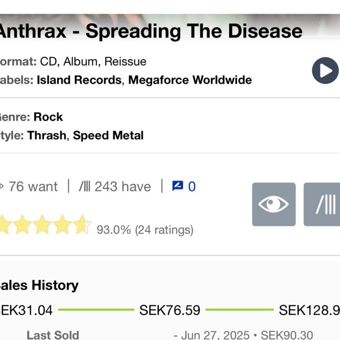The image size is (340, 340).
Task: Open the reviews comment icon
Action: pos(178,186)
